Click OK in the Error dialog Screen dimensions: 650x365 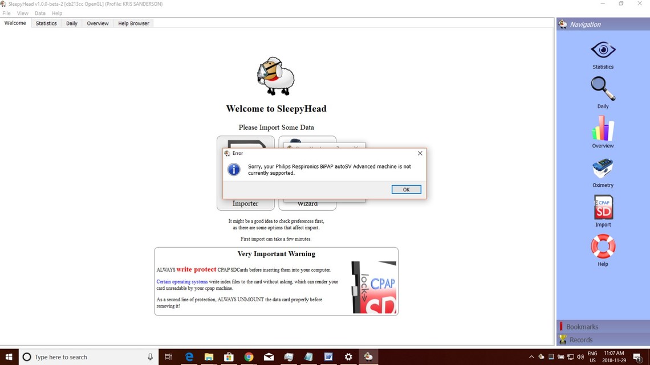tap(406, 190)
